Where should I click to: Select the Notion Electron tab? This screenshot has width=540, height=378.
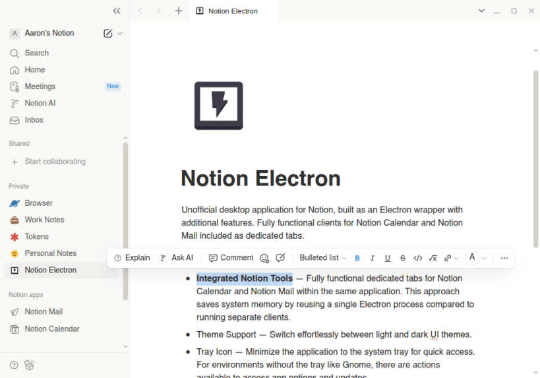(233, 11)
